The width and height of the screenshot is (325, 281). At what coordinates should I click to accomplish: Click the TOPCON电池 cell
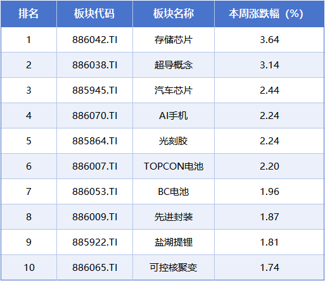coord(174,166)
